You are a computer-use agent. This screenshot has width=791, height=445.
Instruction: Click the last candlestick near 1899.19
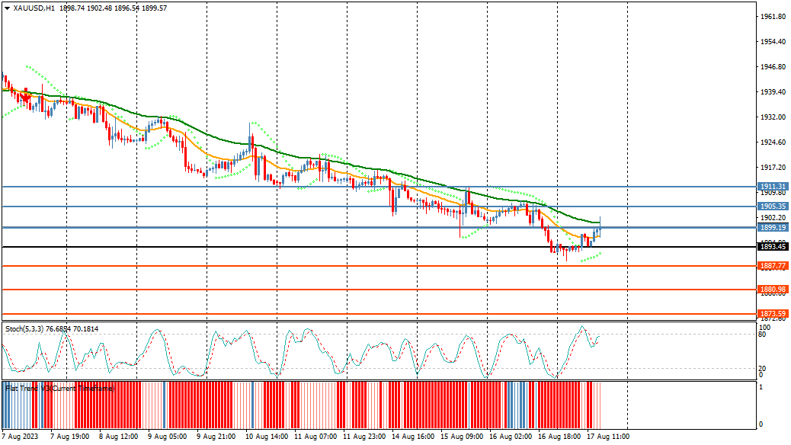point(600,226)
